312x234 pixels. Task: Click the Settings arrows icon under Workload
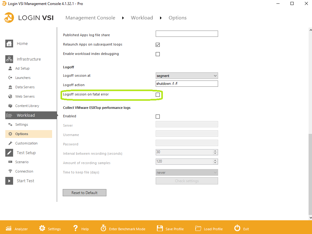[x=10, y=124]
